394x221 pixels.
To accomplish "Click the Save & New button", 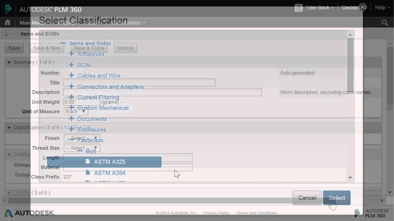I will [x=47, y=48].
